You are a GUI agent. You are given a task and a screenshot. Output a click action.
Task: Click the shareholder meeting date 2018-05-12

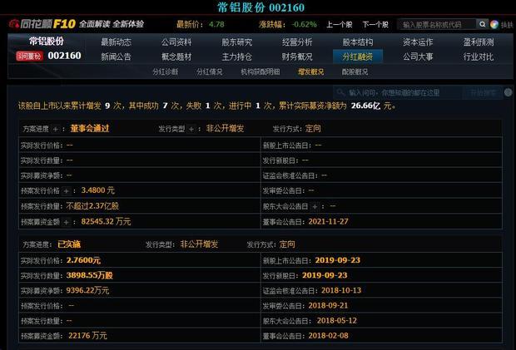pos(337,321)
